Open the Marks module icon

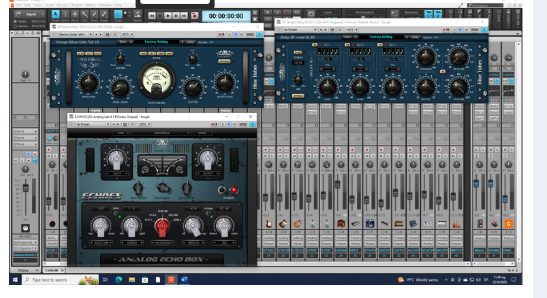click(138, 14)
